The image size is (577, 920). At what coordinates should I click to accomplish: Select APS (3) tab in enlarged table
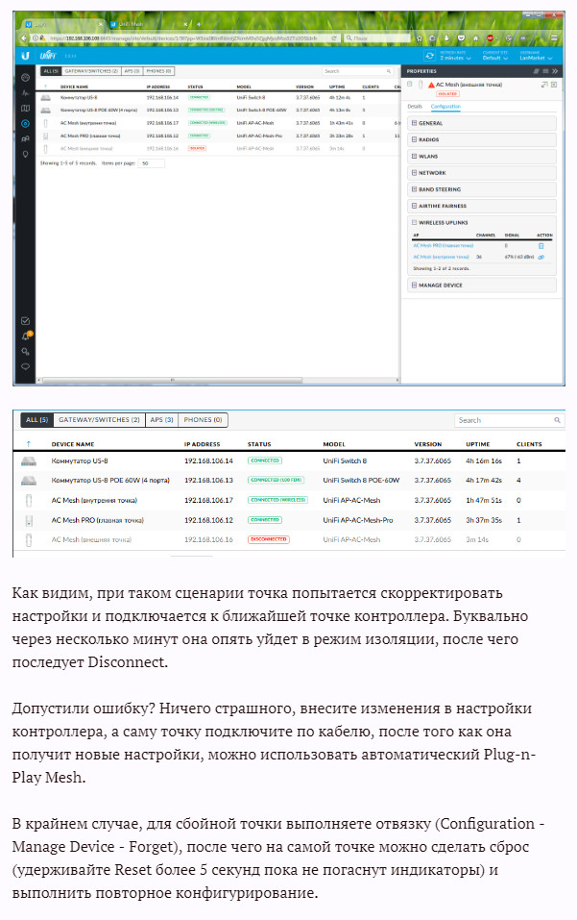pos(161,420)
